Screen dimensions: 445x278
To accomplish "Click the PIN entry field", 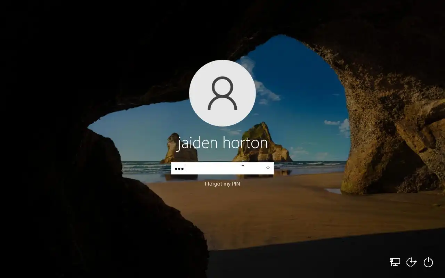I will click(222, 168).
